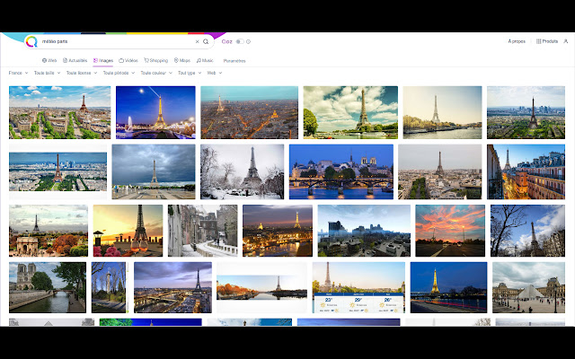Viewport: 575px width, 359px height.
Task: Open weather forecast image showing 23° 29° 26°
Action: (x=358, y=287)
